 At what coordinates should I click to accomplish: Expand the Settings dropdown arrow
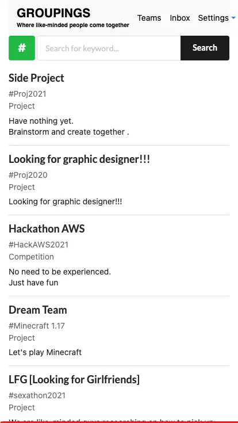[233, 18]
